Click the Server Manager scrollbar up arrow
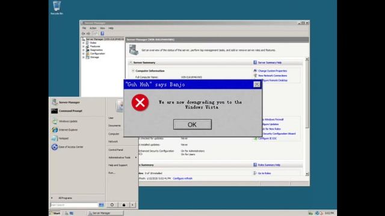The width and height of the screenshot is (385, 216). pos(307,59)
